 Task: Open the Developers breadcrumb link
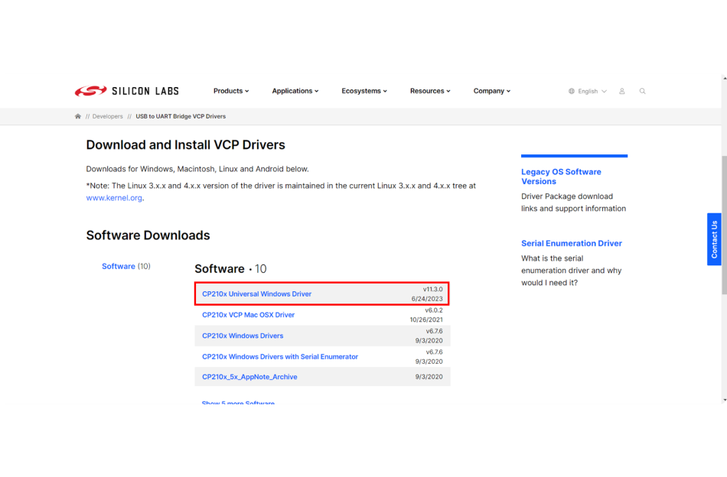click(108, 116)
